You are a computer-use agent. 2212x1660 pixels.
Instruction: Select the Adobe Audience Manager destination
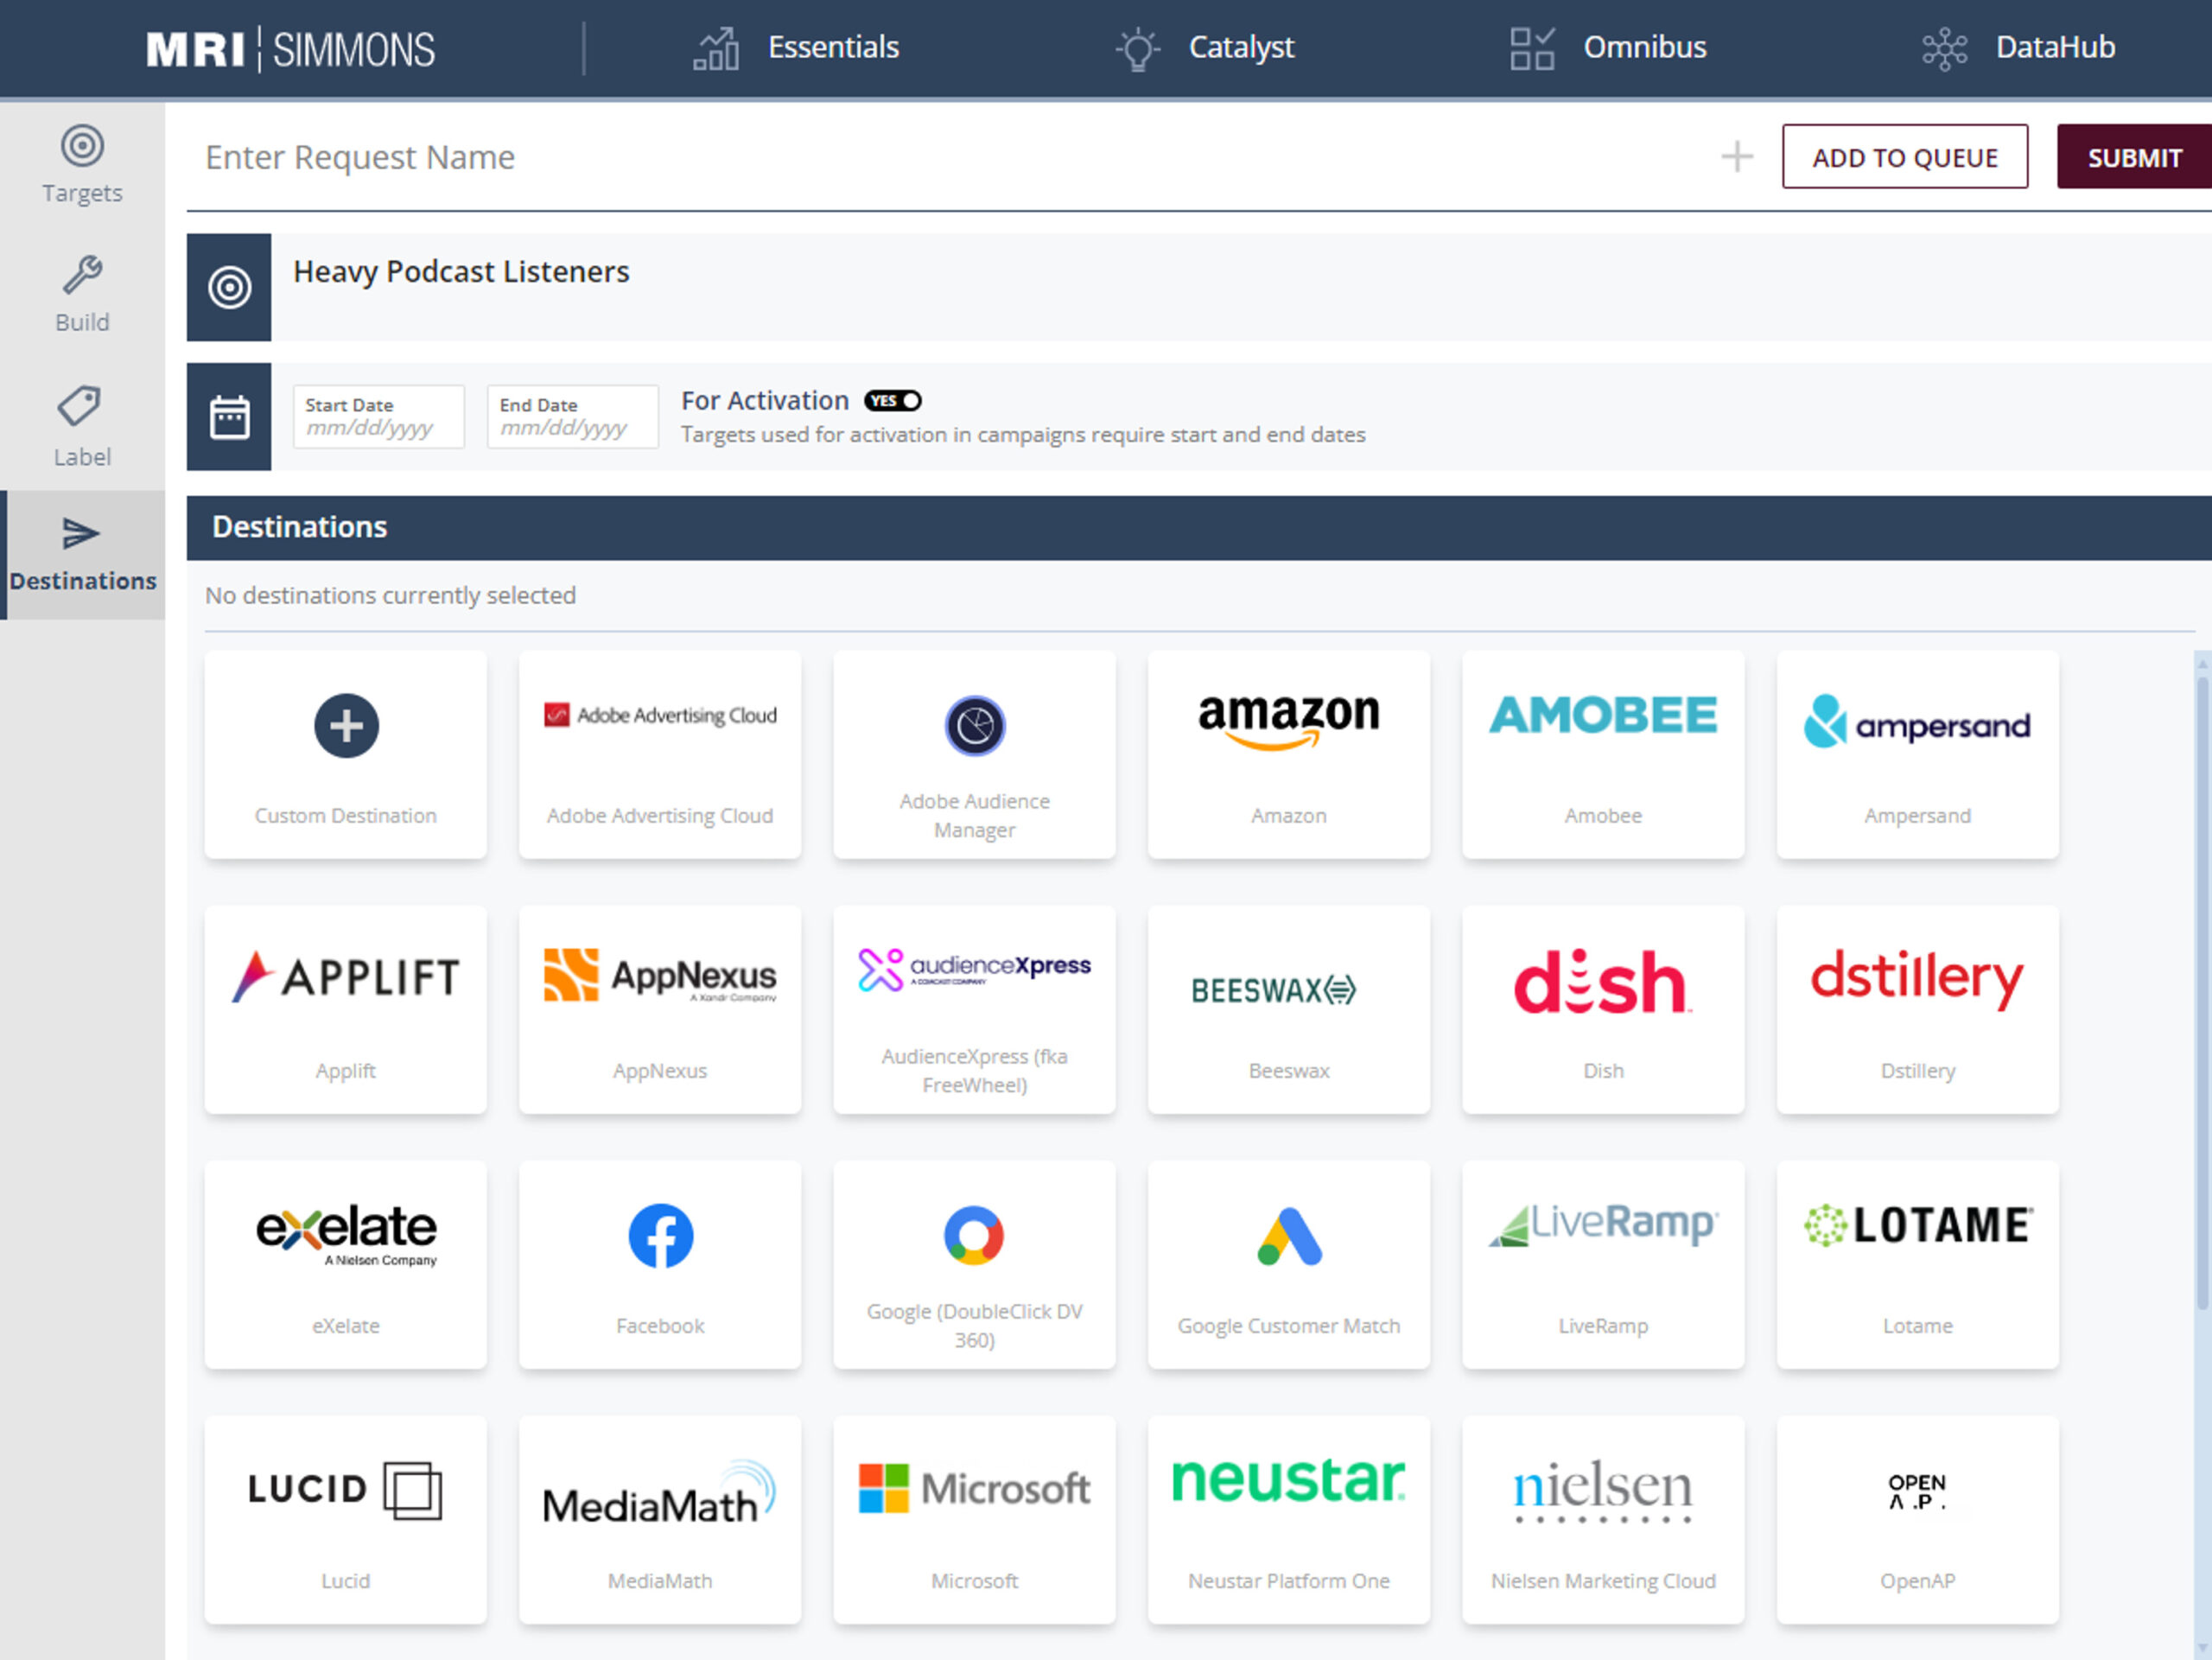point(975,754)
